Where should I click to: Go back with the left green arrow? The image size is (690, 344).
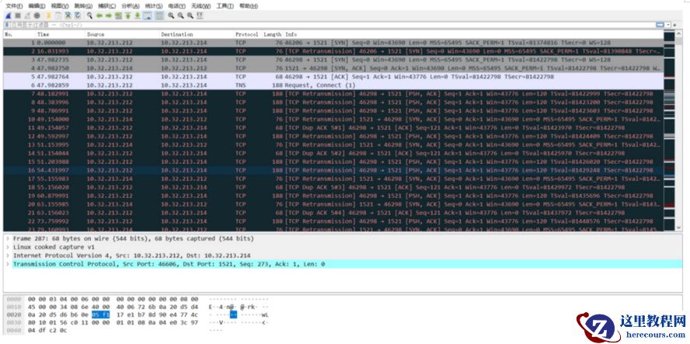(99, 15)
